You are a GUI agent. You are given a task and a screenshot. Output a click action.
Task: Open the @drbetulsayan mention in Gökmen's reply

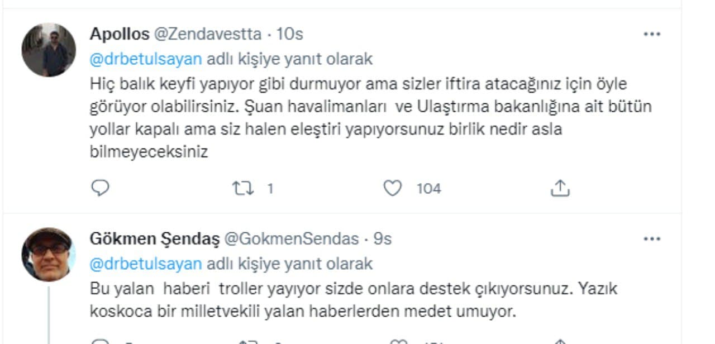[145, 264]
